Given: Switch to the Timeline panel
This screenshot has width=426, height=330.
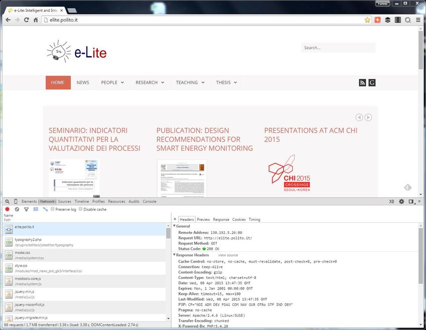Looking at the screenshot, I should coord(82,201).
